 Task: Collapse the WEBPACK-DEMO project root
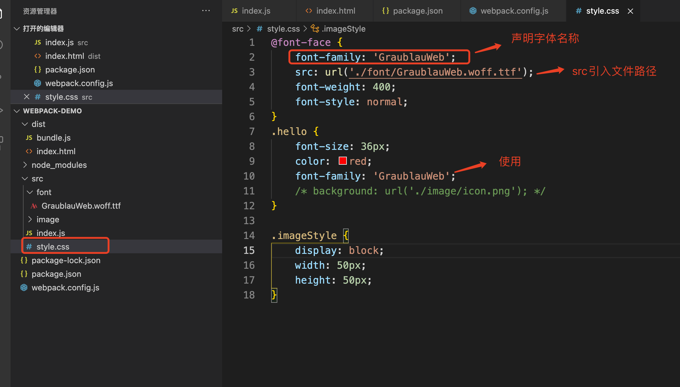[17, 111]
